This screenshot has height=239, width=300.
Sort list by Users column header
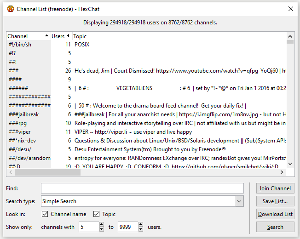[x=61, y=36]
